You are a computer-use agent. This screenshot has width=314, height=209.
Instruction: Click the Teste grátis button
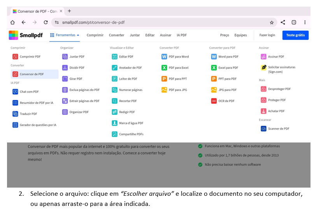295,35
